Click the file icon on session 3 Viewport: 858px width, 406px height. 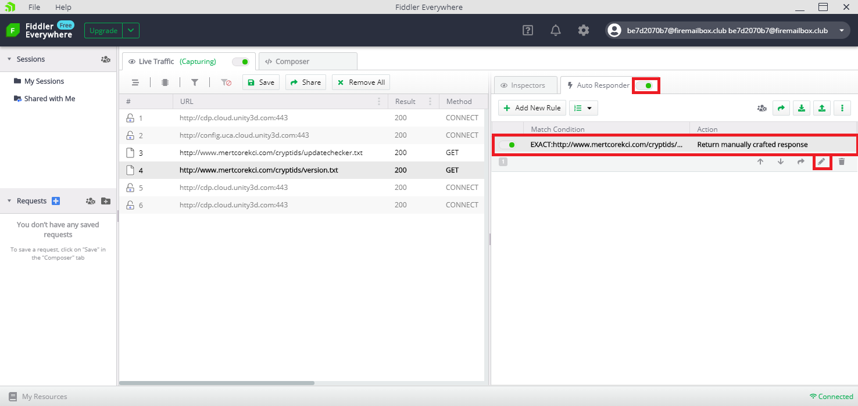pos(130,153)
